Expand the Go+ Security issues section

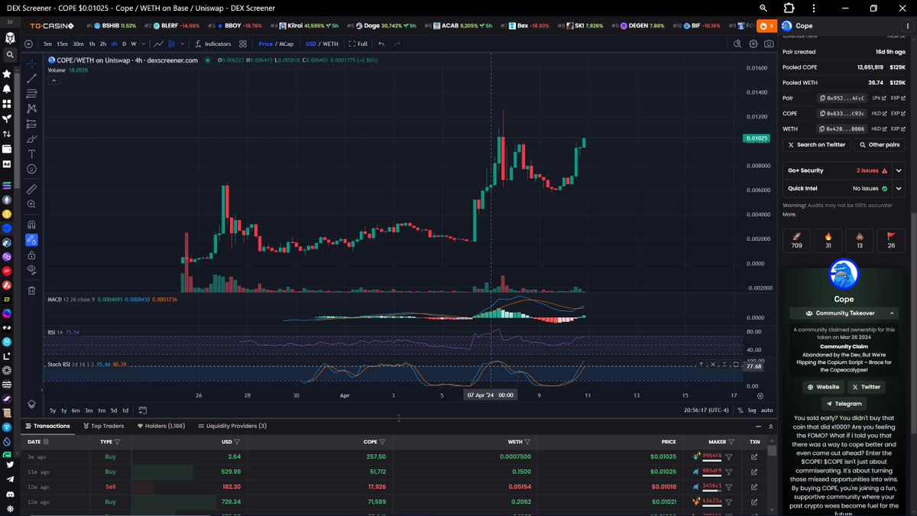899,170
